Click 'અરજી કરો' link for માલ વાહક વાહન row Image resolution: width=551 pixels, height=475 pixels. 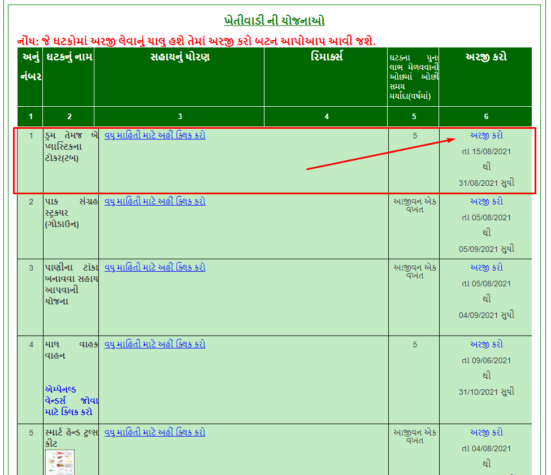tap(487, 345)
